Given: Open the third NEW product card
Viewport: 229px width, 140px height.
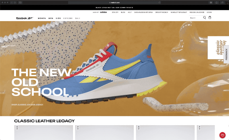Looking at the screenshot, I should click(165, 133).
